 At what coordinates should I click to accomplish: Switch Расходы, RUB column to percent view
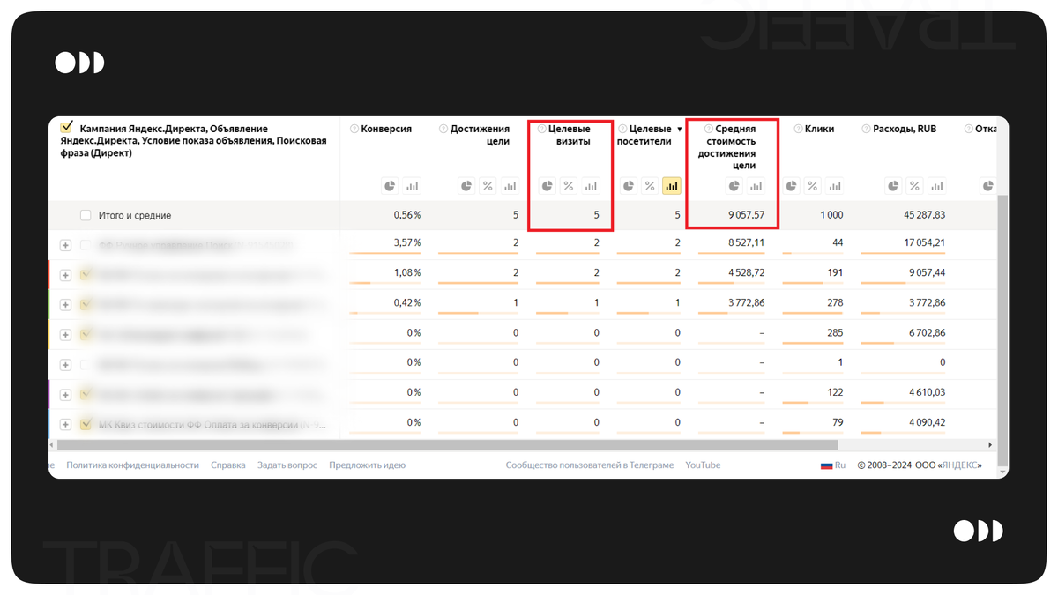point(915,186)
